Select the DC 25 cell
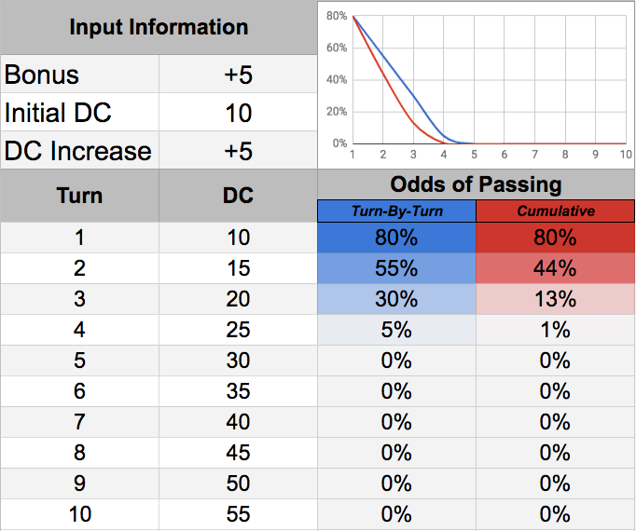This screenshot has height=531, width=636. [x=238, y=330]
